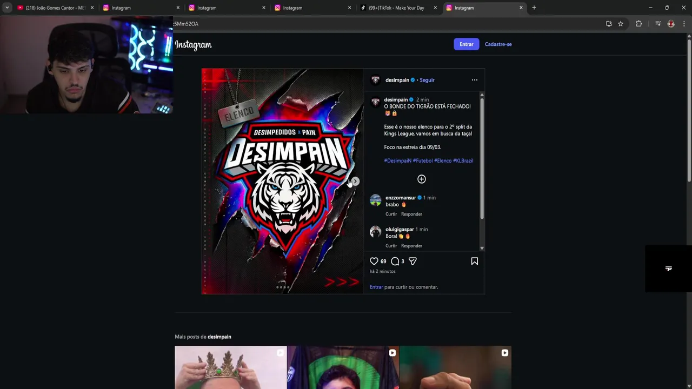Save post with bookmark icon
Image resolution: width=692 pixels, height=389 pixels.
tap(475, 261)
